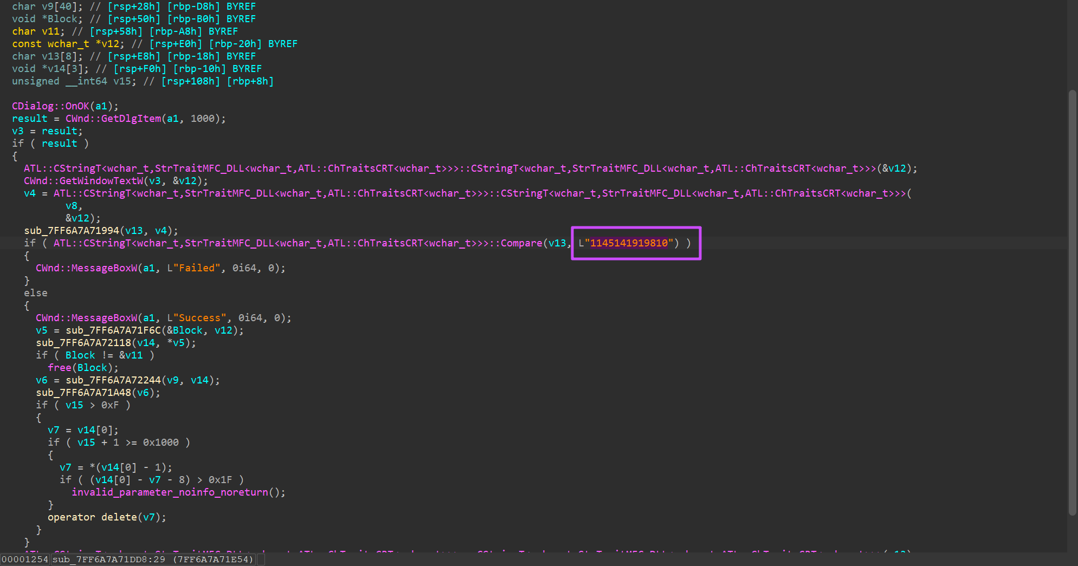Click invalid_parameter_noinfo_noreturn function call
This screenshot has height=566, width=1078.
pos(170,492)
